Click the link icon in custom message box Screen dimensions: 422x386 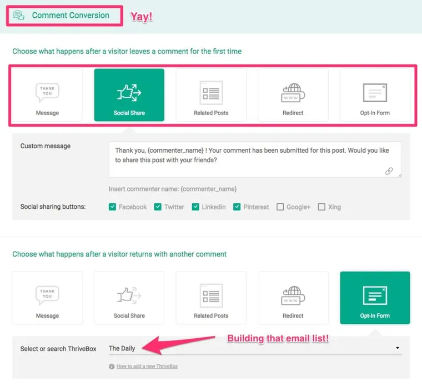(389, 171)
